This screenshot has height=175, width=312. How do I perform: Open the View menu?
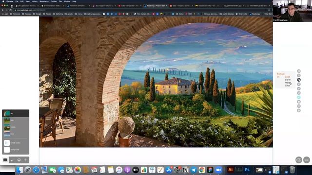[28, 1]
